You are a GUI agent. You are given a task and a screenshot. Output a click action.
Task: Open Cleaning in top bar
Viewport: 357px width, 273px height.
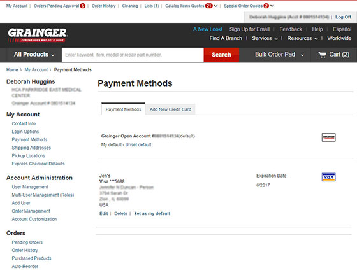pyautogui.click(x=130, y=6)
